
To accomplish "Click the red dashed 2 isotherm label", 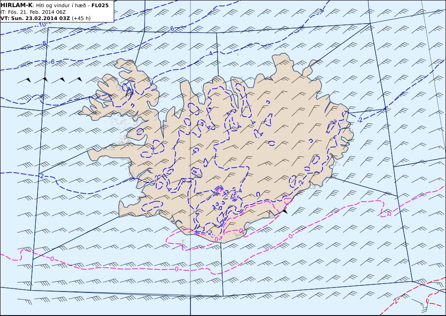I will click(396, 301).
